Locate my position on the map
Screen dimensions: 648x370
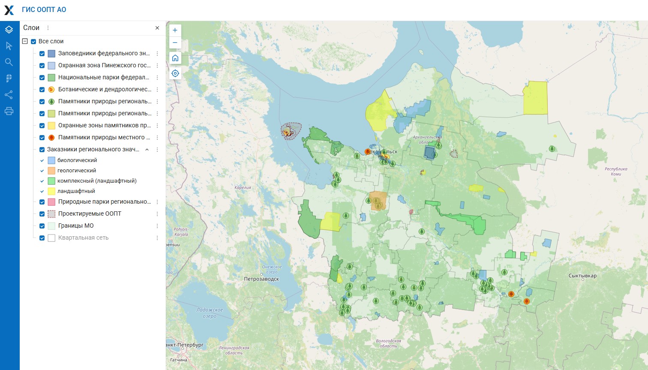point(175,73)
